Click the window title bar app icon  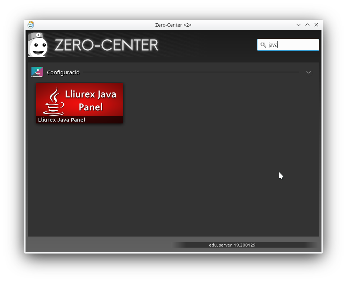pos(31,25)
